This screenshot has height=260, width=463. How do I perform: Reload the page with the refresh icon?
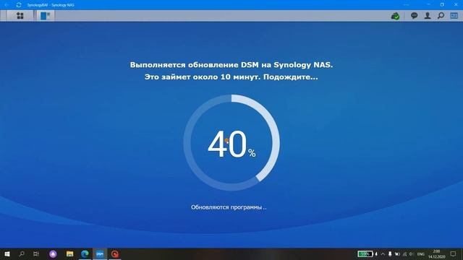[x=19, y=5]
